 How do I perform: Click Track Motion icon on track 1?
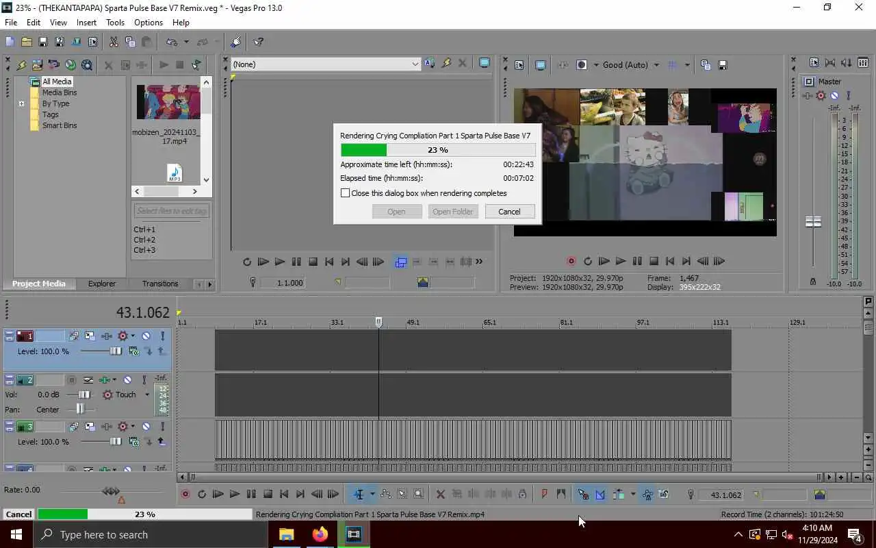(x=90, y=336)
